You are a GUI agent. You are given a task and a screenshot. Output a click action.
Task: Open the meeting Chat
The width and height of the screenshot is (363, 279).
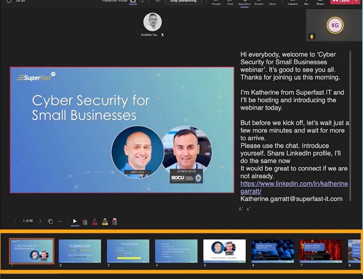(x=230, y=2)
